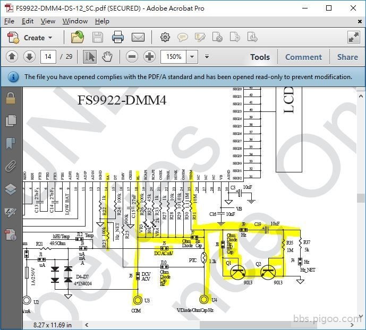The width and height of the screenshot is (366, 330).
Task: Click the page number input field
Action: (49, 57)
